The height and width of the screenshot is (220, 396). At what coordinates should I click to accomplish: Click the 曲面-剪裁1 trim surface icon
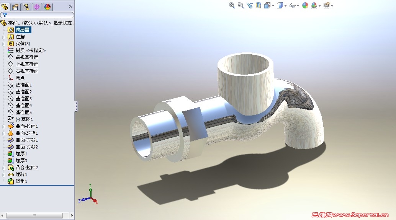coord(11,140)
